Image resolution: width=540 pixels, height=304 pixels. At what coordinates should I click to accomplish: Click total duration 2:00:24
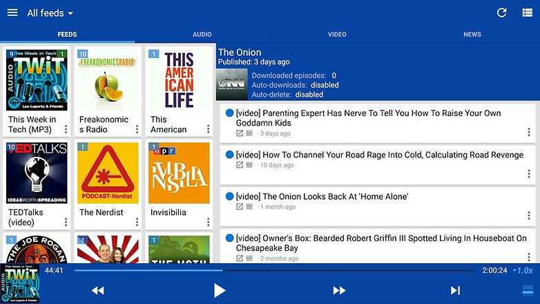pyautogui.click(x=494, y=271)
